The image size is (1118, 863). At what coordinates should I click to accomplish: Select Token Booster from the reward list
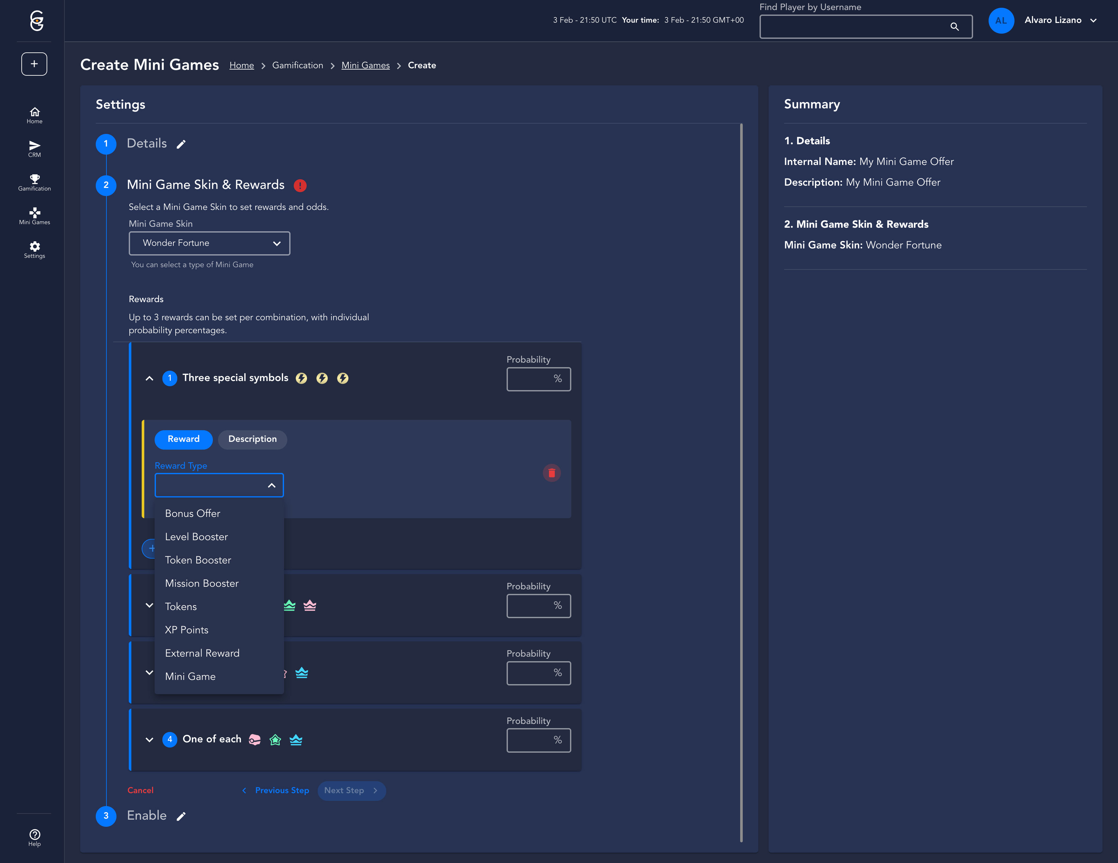[x=198, y=560]
